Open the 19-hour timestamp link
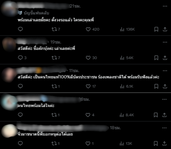This screenshot has width=171, height=149. pos(56,42)
